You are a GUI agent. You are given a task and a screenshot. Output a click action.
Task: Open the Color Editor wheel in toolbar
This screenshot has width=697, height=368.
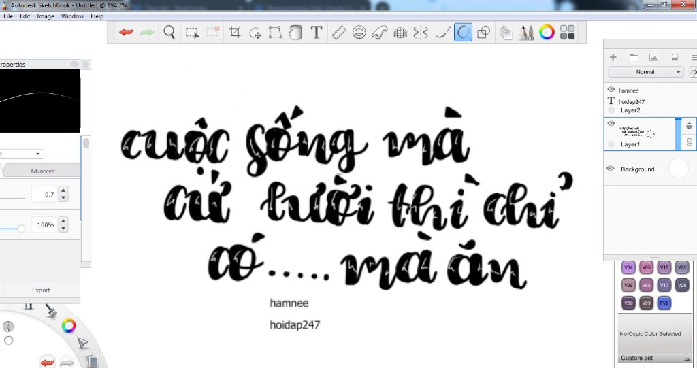coord(547,32)
